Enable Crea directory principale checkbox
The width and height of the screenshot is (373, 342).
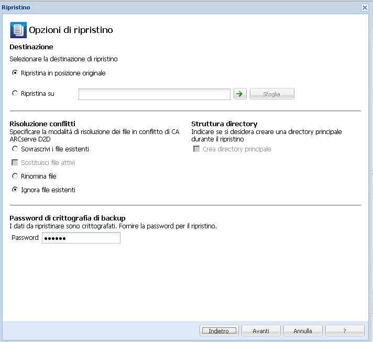(196, 149)
